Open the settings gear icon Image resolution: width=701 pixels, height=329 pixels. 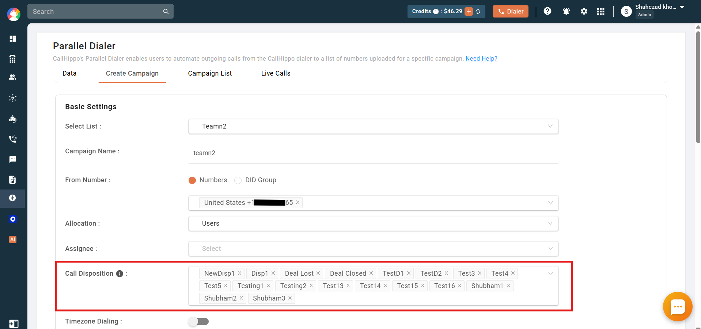pos(584,11)
